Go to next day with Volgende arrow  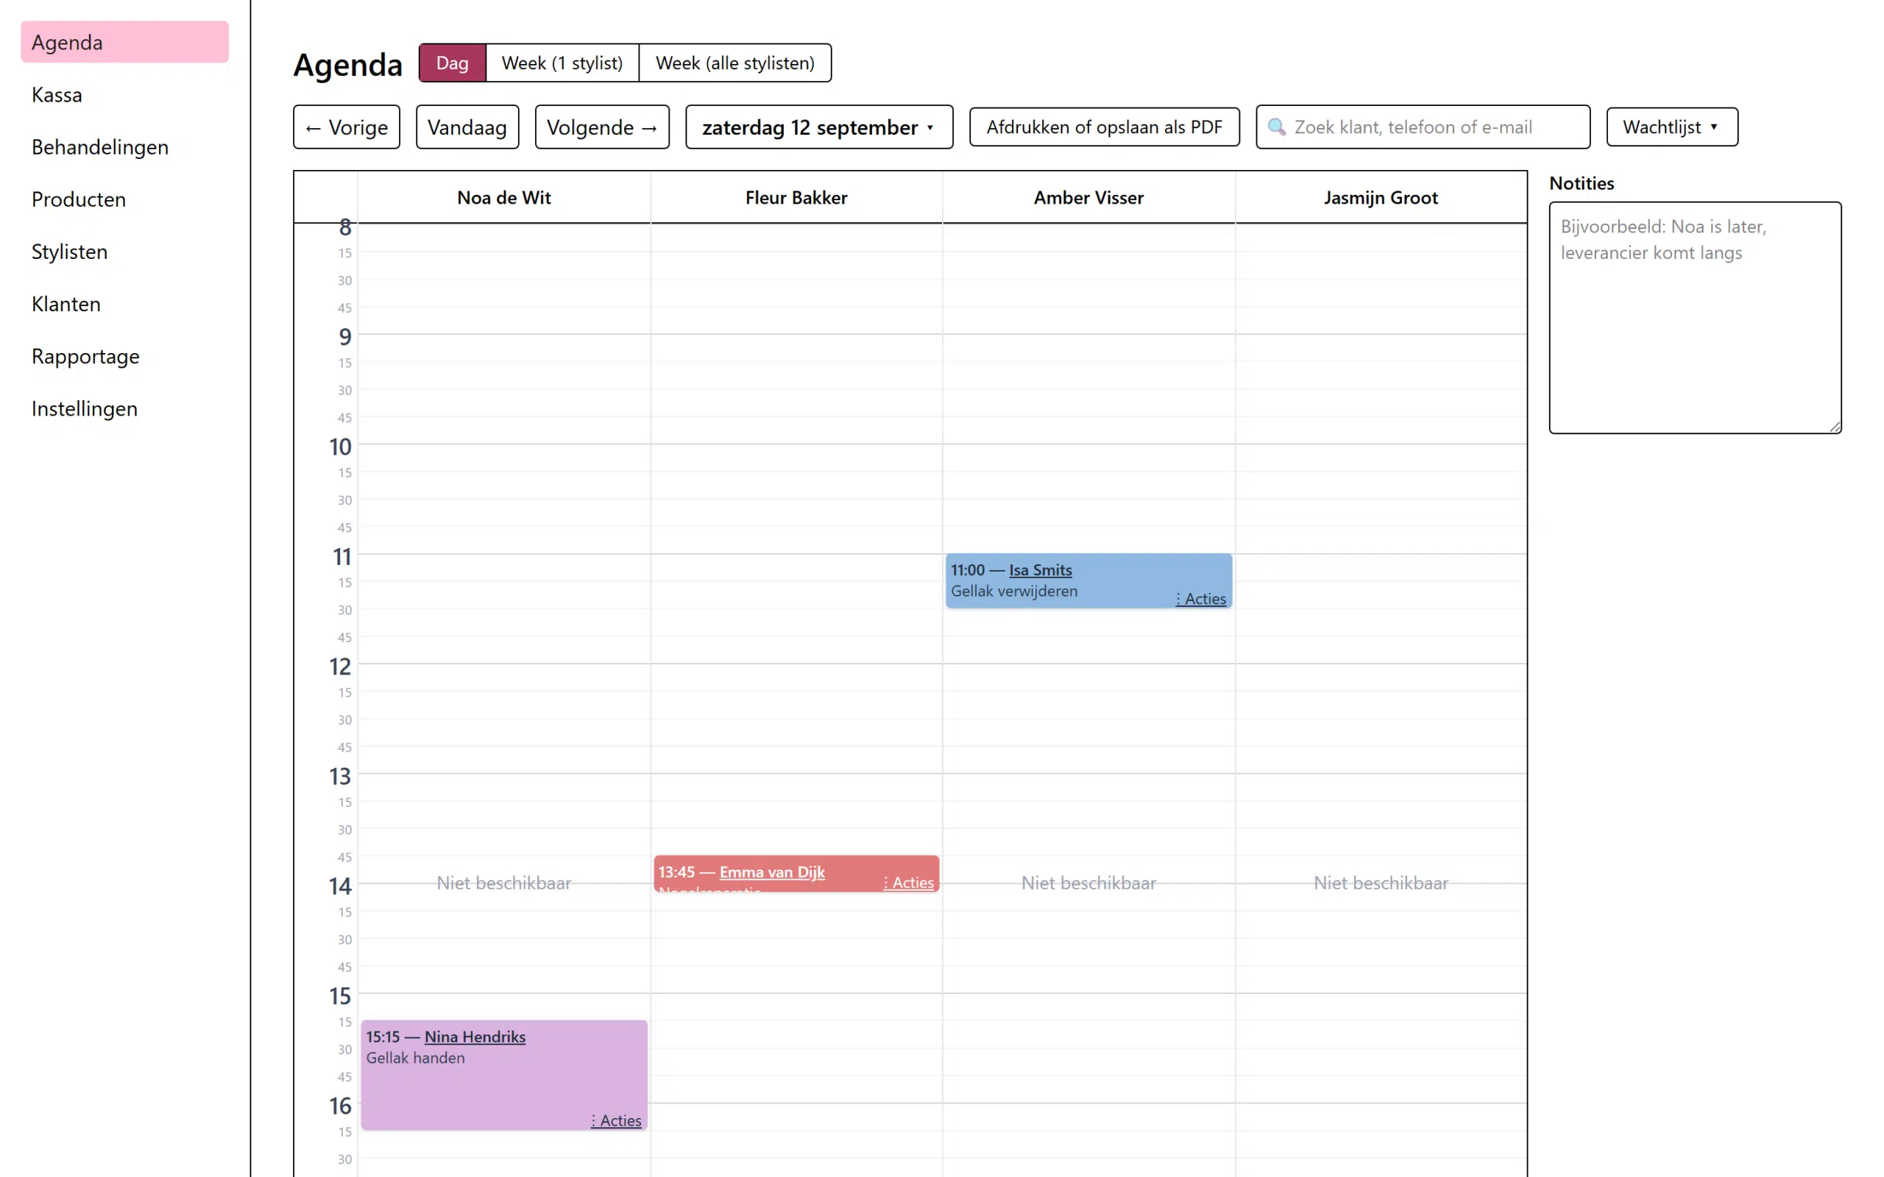tap(602, 127)
